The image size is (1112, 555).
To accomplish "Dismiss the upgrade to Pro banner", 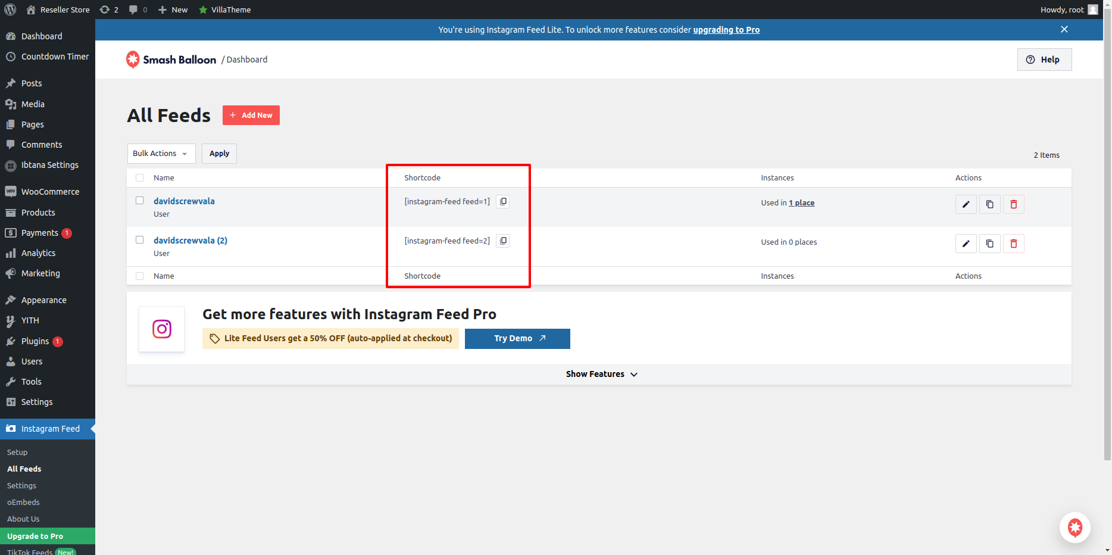I will click(x=1064, y=29).
